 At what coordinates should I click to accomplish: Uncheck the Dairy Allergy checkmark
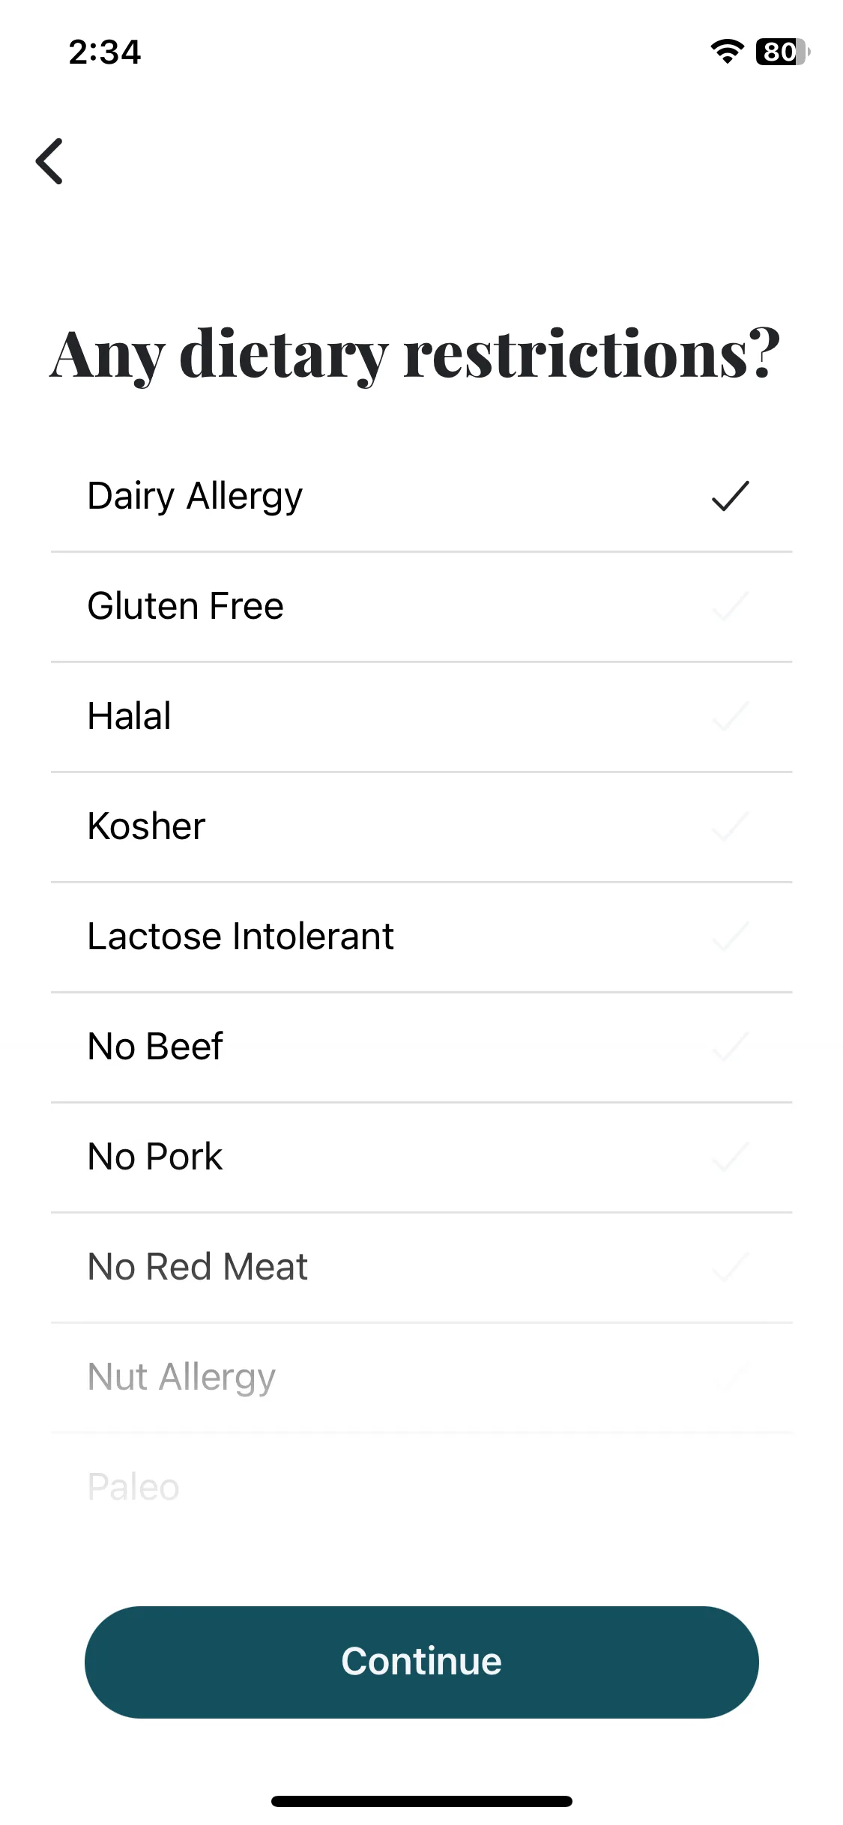[730, 496]
